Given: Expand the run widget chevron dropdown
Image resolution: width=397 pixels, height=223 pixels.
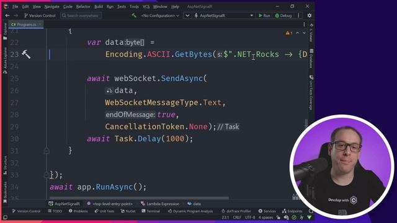Looking at the screenshot, I should [x=187, y=15].
